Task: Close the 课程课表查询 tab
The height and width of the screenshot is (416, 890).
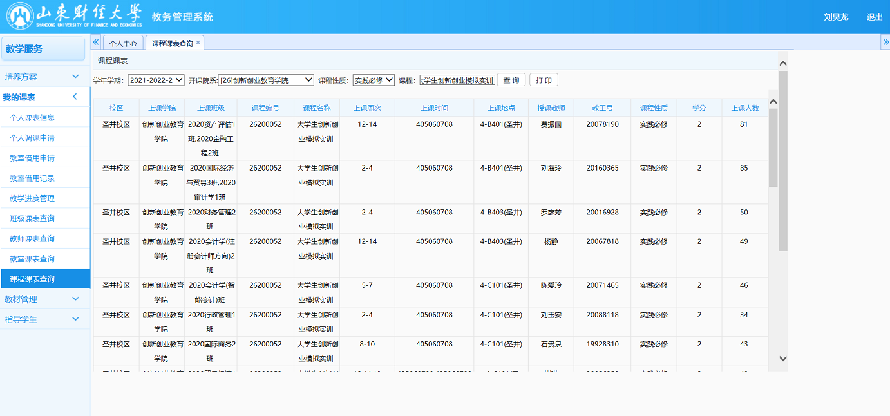Action: pos(198,43)
